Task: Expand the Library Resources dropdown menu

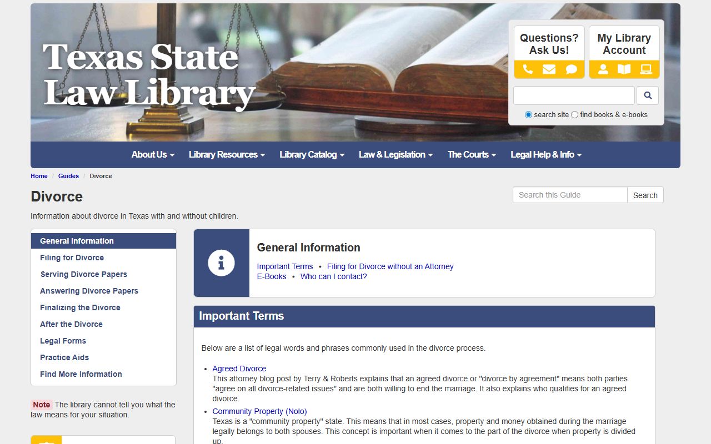Action: tap(227, 155)
